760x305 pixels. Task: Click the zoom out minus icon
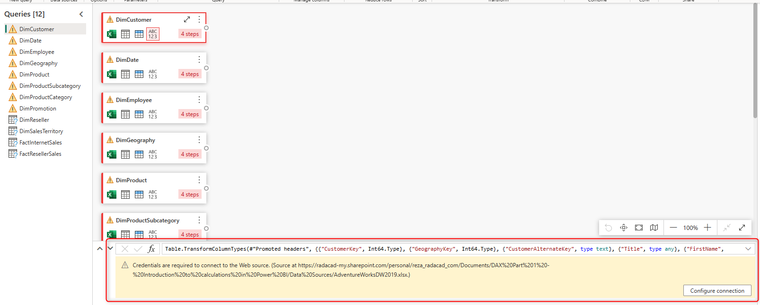(x=673, y=228)
